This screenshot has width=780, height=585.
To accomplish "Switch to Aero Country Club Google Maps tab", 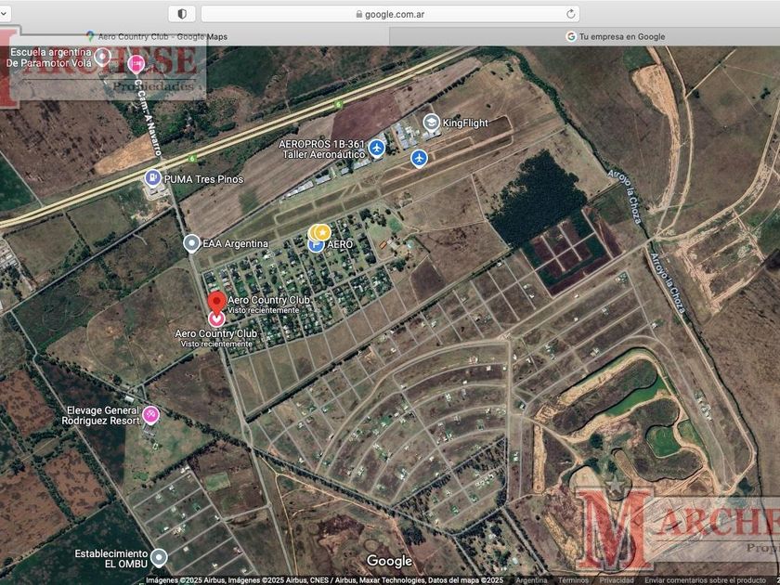I will [x=157, y=36].
